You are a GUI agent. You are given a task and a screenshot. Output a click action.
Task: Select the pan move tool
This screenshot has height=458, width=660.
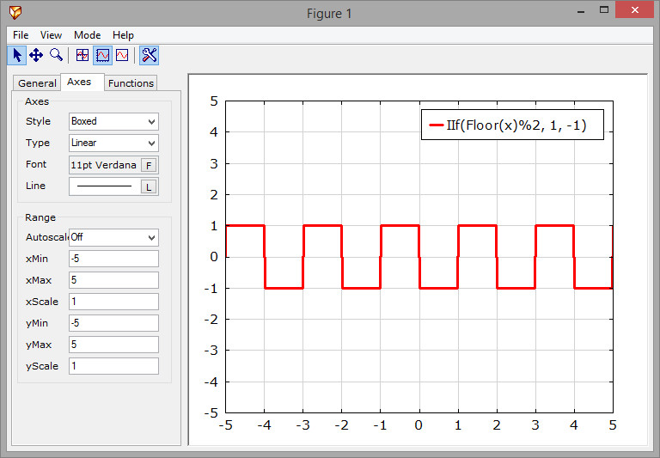tap(36, 55)
